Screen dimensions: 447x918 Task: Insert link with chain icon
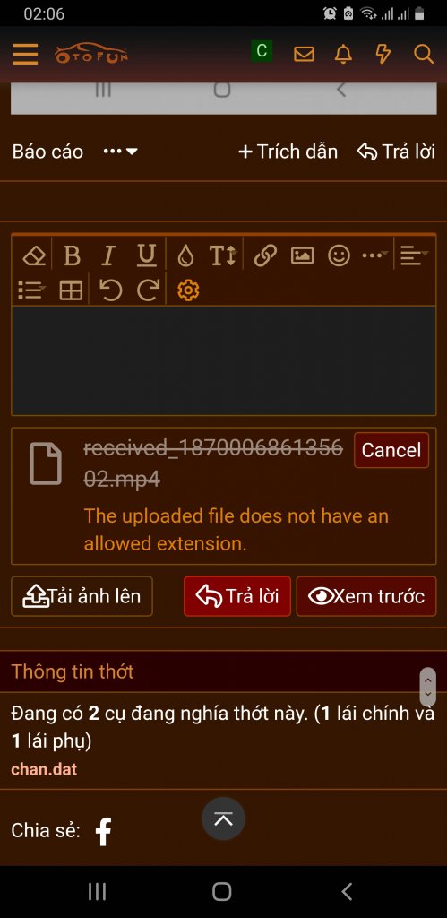click(x=266, y=255)
